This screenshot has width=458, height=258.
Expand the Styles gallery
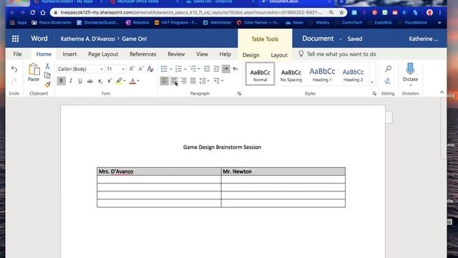[372, 82]
